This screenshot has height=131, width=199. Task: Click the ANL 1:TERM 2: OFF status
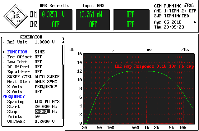[x=175, y=11]
